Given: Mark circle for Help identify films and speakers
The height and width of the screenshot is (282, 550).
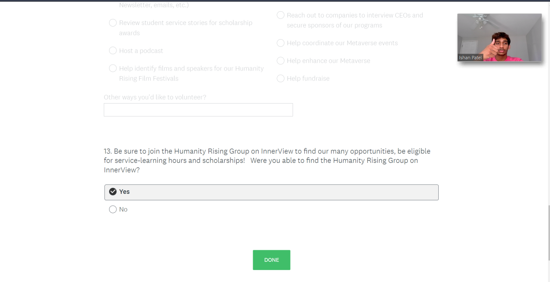Looking at the screenshot, I should tap(113, 68).
